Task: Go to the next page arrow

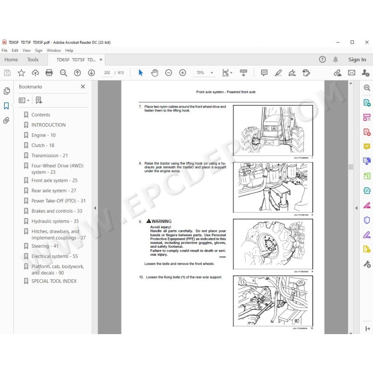Action: pos(91,73)
